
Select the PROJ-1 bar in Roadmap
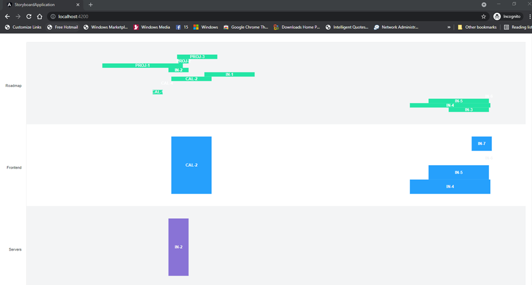tap(143, 66)
